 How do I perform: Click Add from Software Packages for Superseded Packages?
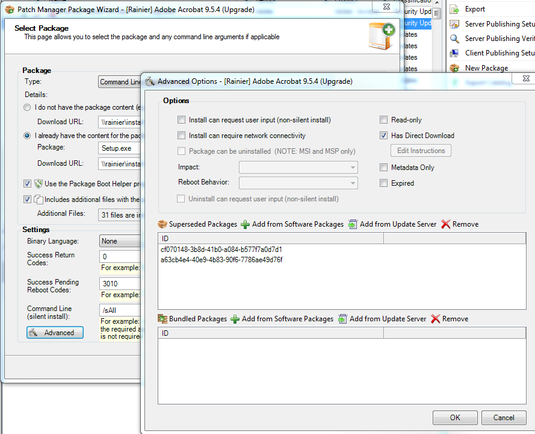(292, 224)
